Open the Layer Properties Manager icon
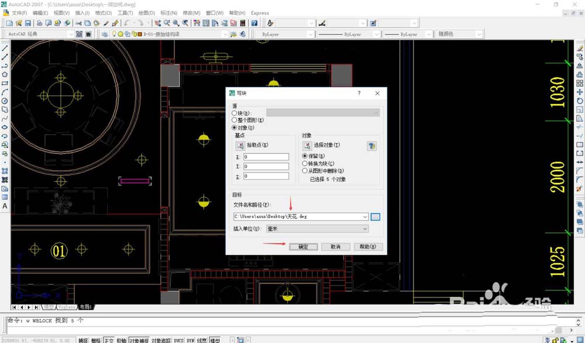This screenshot has height=343, width=585. pos(105,35)
